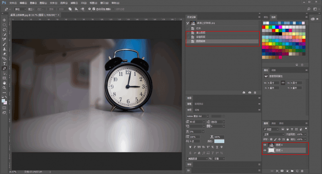The width and height of the screenshot is (322, 174).
Task: Select the layer 1 transparent thumbnail
Action: (271, 150)
